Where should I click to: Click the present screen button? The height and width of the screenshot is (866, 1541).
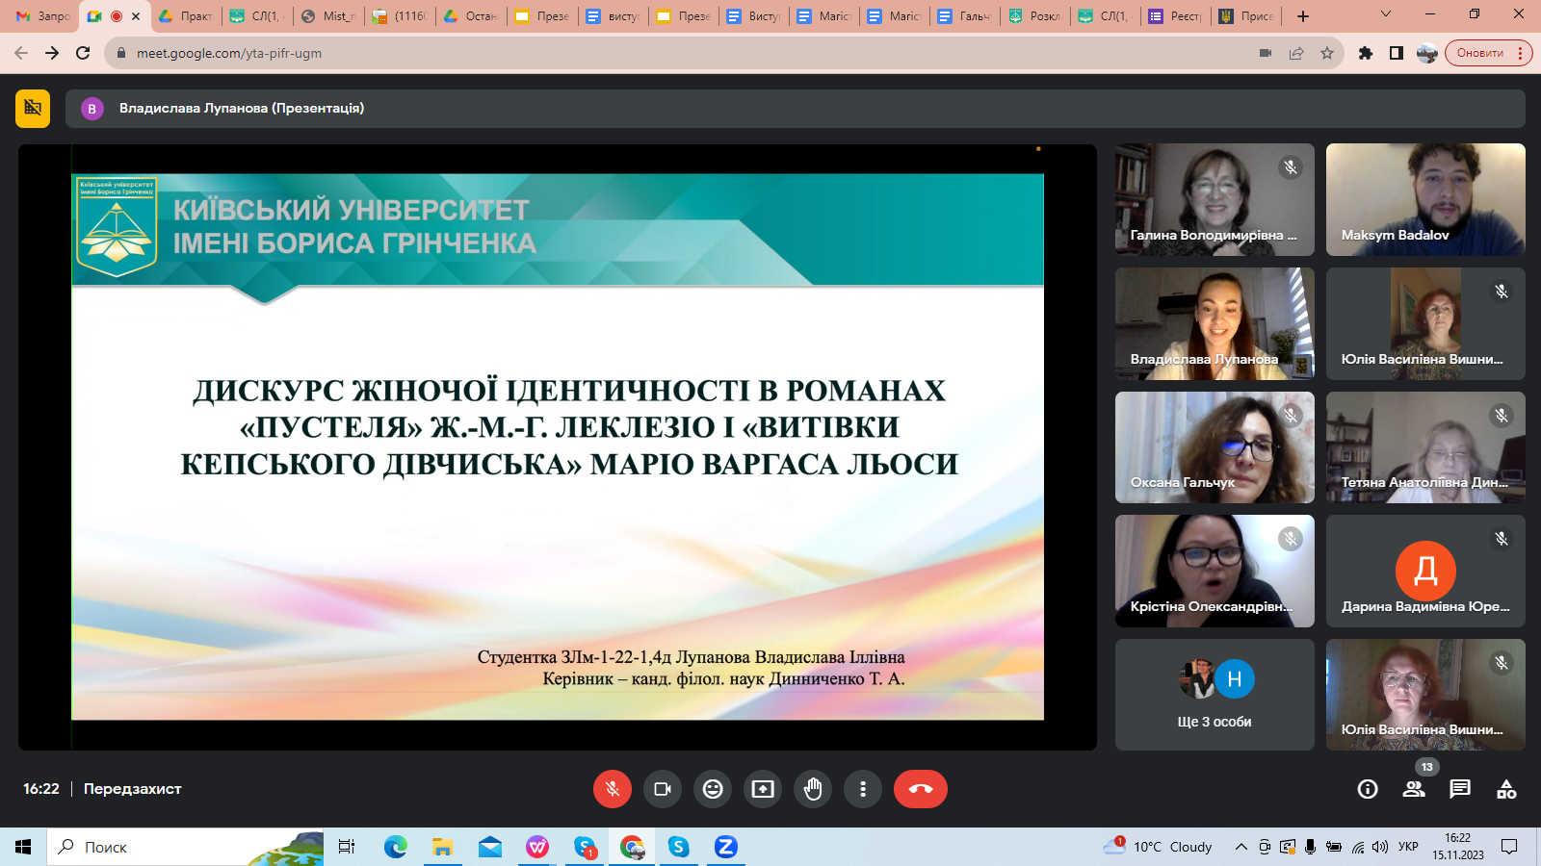tap(763, 789)
